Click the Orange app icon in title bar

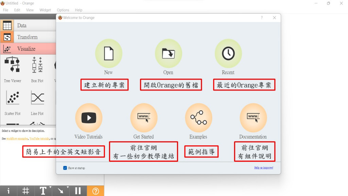click(2, 3)
